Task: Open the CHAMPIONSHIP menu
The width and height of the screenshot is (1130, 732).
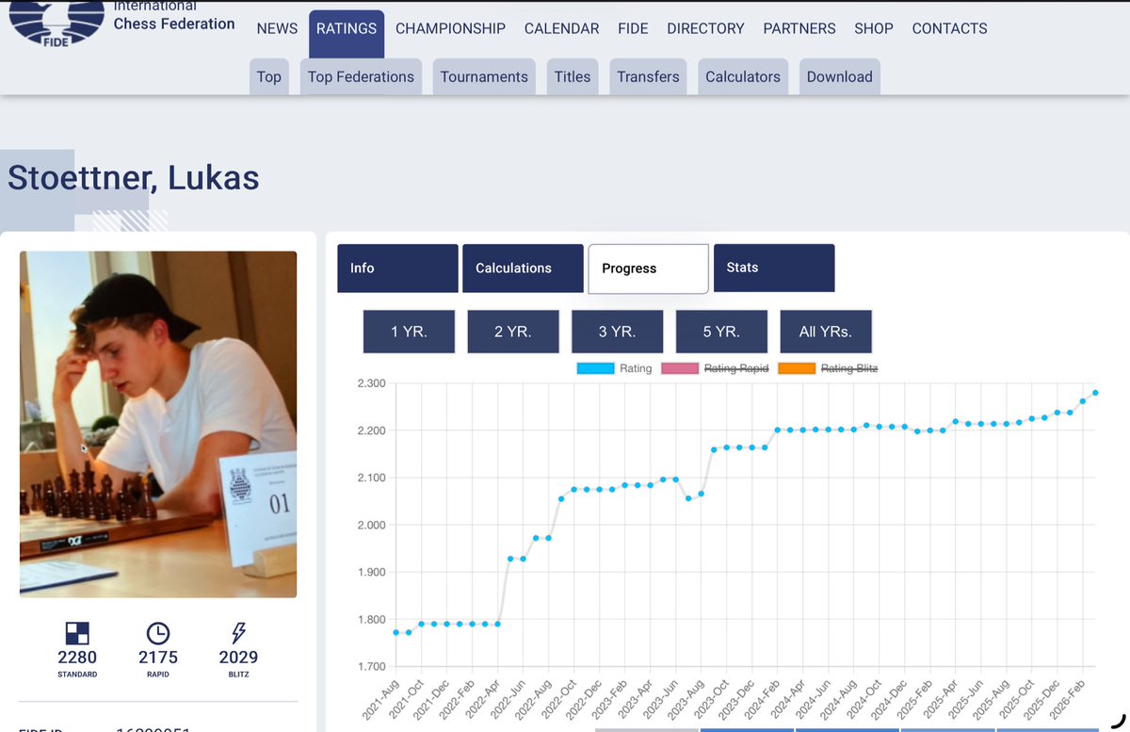Action: [x=450, y=28]
